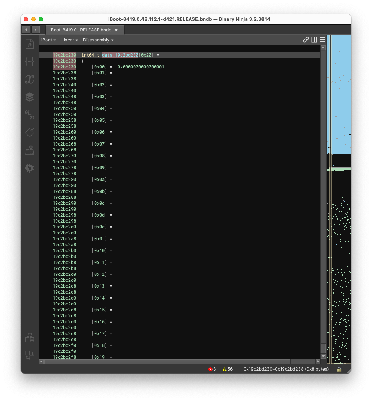372x401 pixels.
Task: Click the green band in the feature map
Action: pyautogui.click(x=339, y=169)
